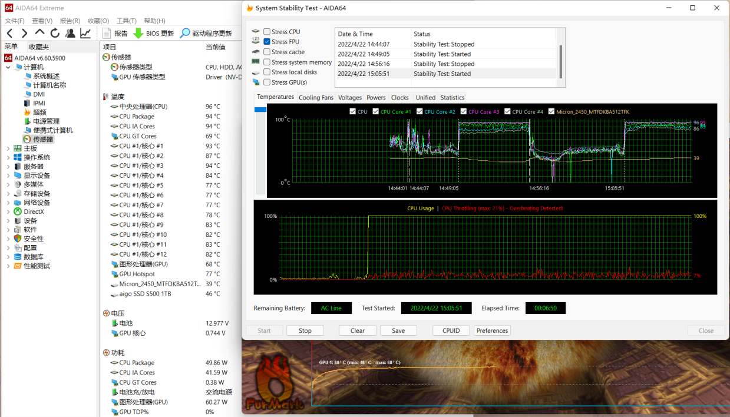Click the green BIOS update arrow icon
Image resolution: width=730 pixels, height=417 pixels.
138,33
